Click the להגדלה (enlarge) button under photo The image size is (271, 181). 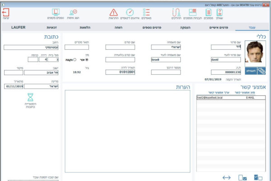point(251,71)
